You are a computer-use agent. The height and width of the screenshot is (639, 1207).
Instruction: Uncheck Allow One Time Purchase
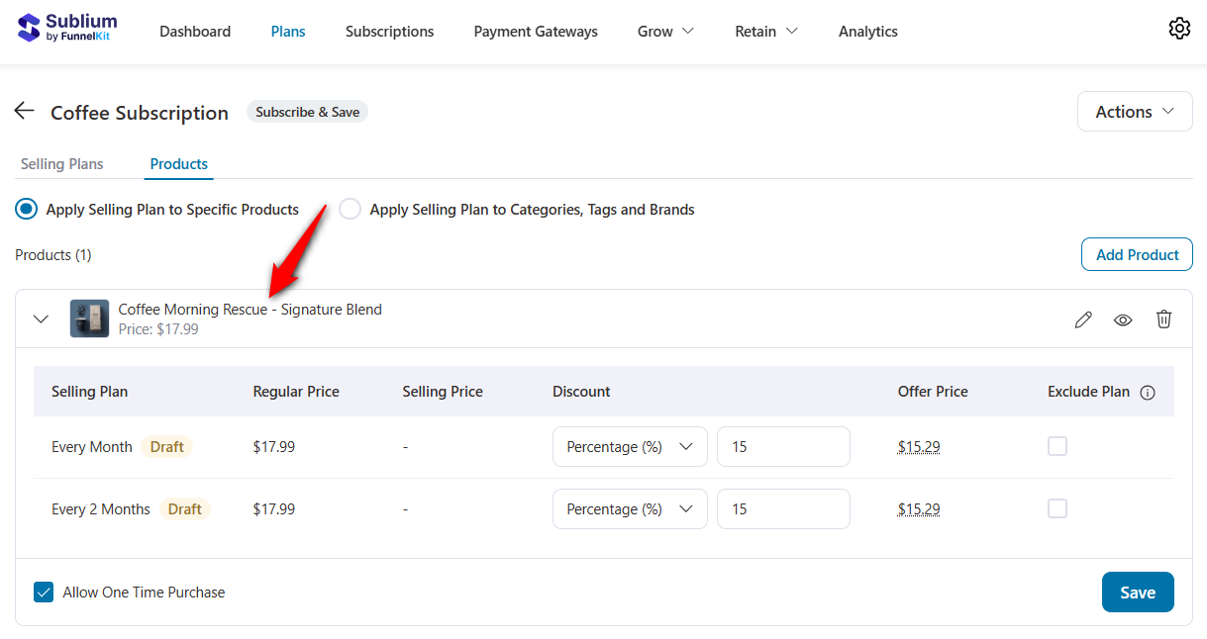(x=43, y=592)
